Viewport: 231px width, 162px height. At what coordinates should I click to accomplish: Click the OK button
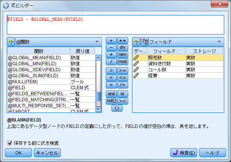18,153
